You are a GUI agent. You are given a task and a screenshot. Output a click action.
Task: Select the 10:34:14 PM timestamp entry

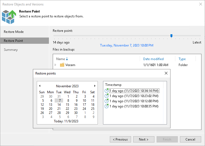coord(134,91)
